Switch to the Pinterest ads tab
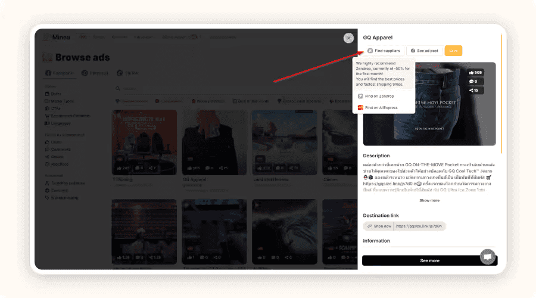 point(95,73)
